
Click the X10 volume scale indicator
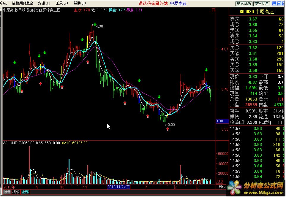[219, 181]
